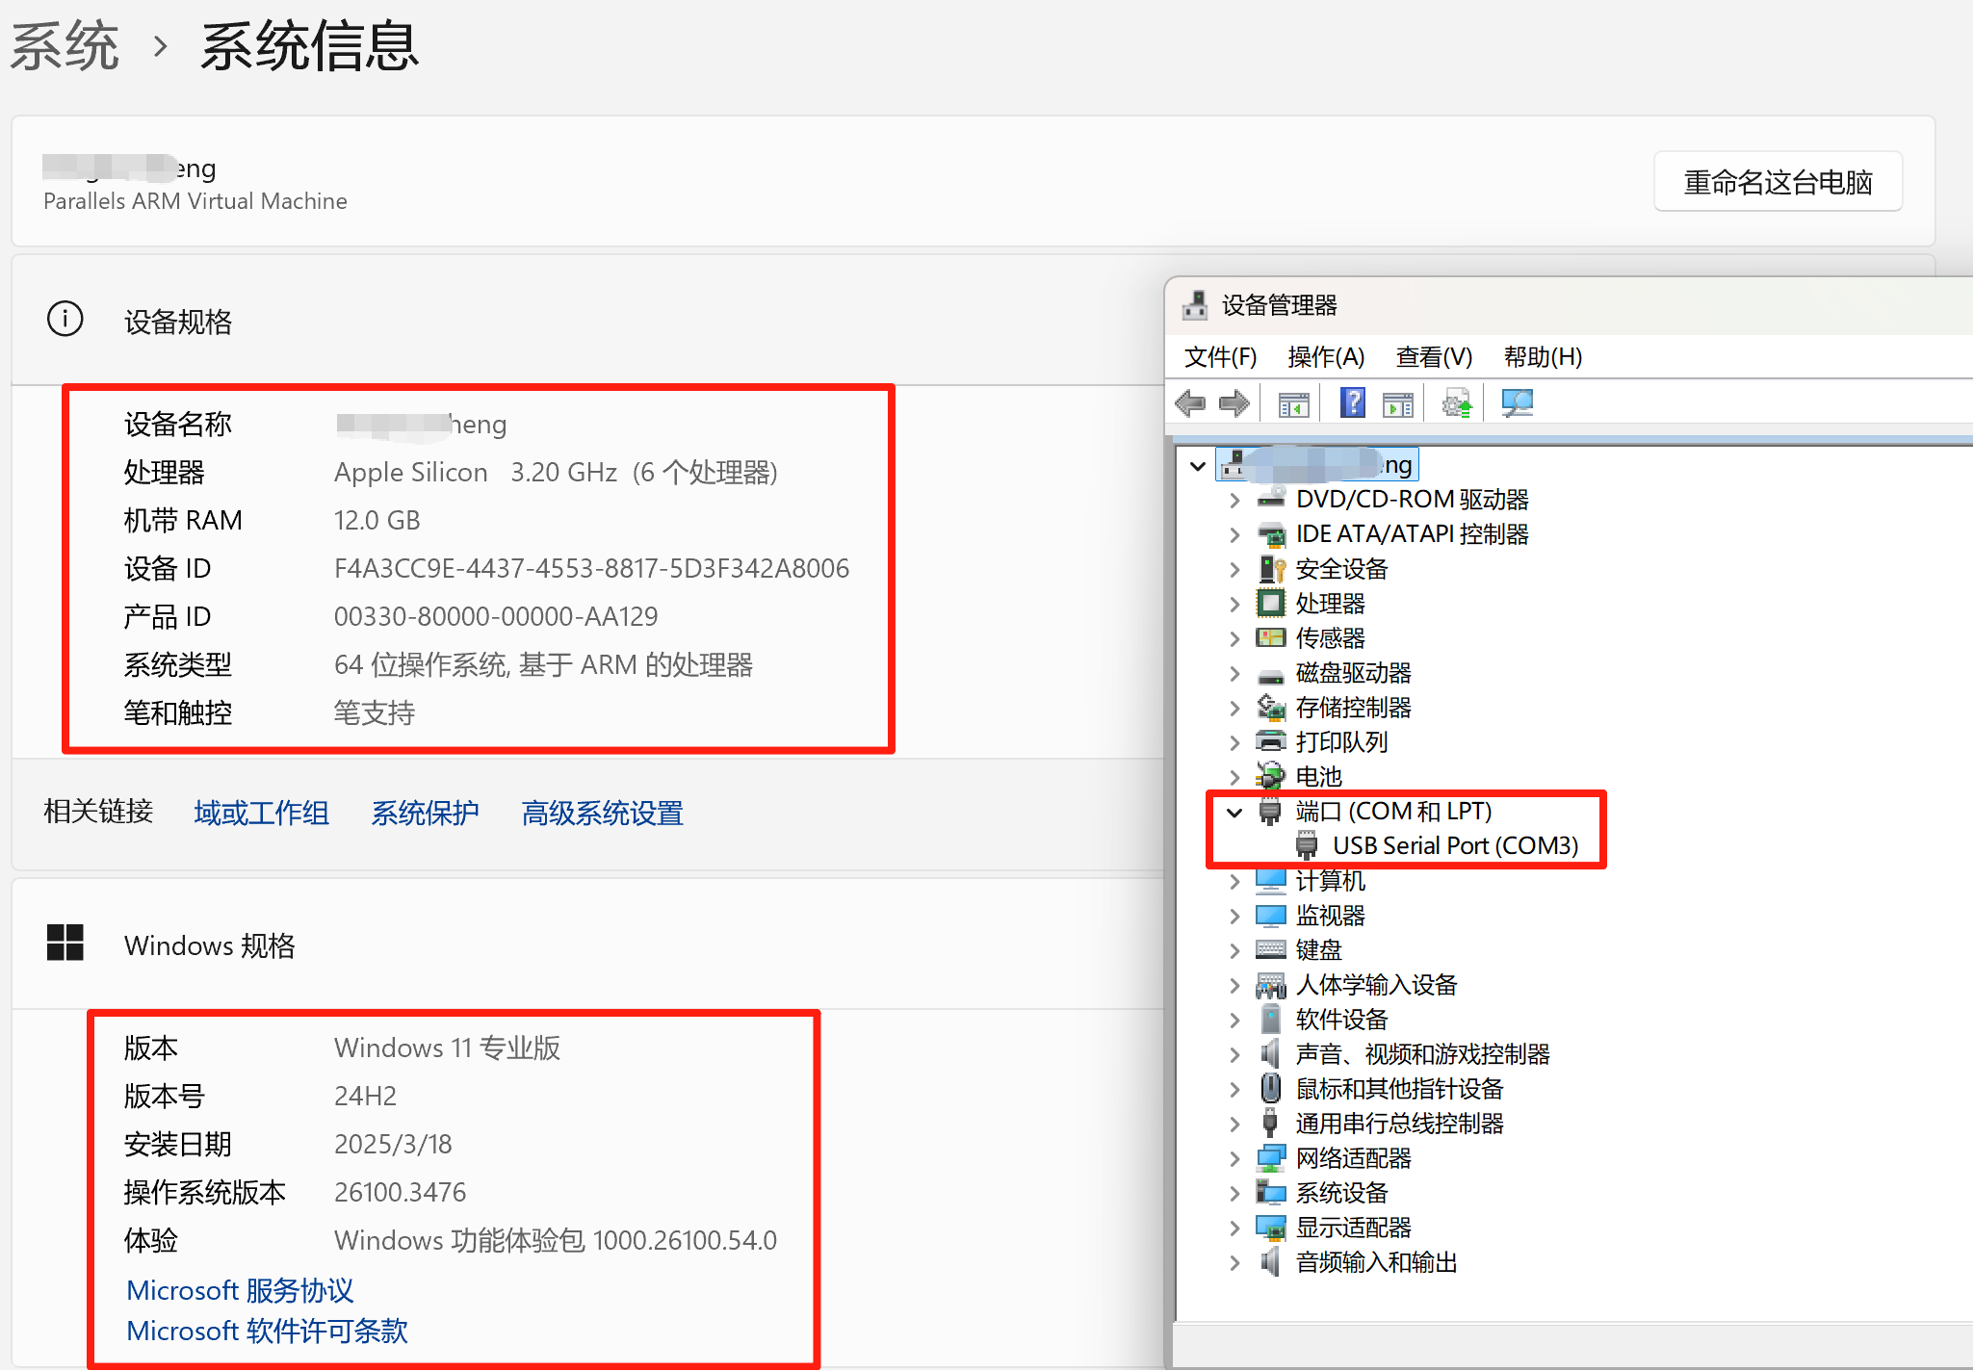Expand the DVD/CD-ROM 驱动器 category

pyautogui.click(x=1235, y=499)
